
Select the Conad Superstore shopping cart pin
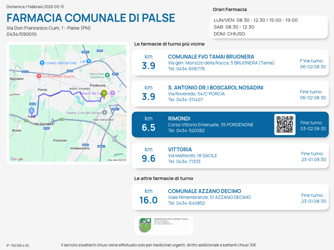[42, 63]
